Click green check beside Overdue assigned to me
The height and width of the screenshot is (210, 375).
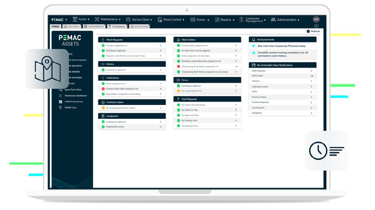point(103,46)
